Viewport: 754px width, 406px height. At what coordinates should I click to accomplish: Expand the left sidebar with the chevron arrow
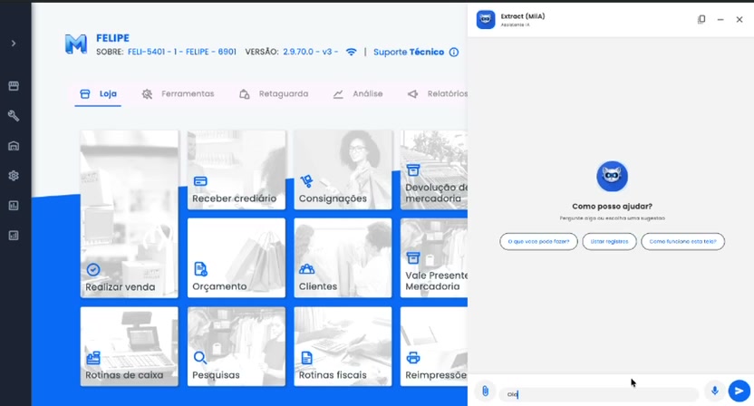[x=14, y=43]
